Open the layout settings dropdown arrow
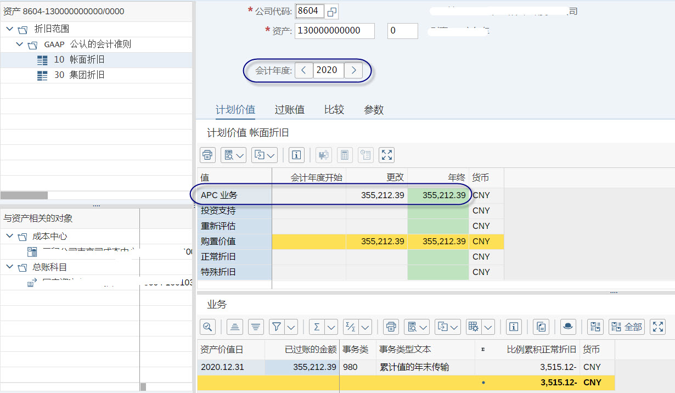Image resolution: width=675 pixels, height=393 pixels. (488, 327)
